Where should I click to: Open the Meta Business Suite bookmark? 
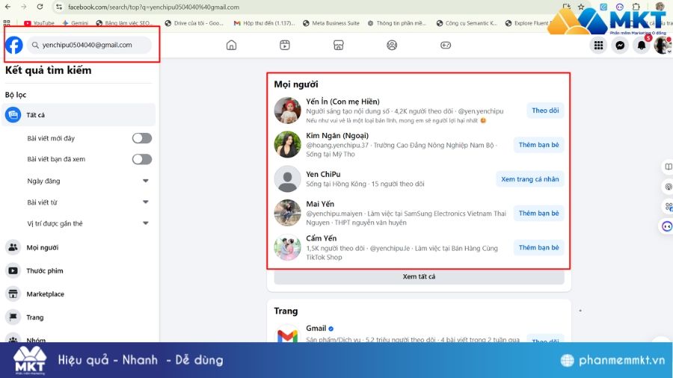(x=331, y=23)
